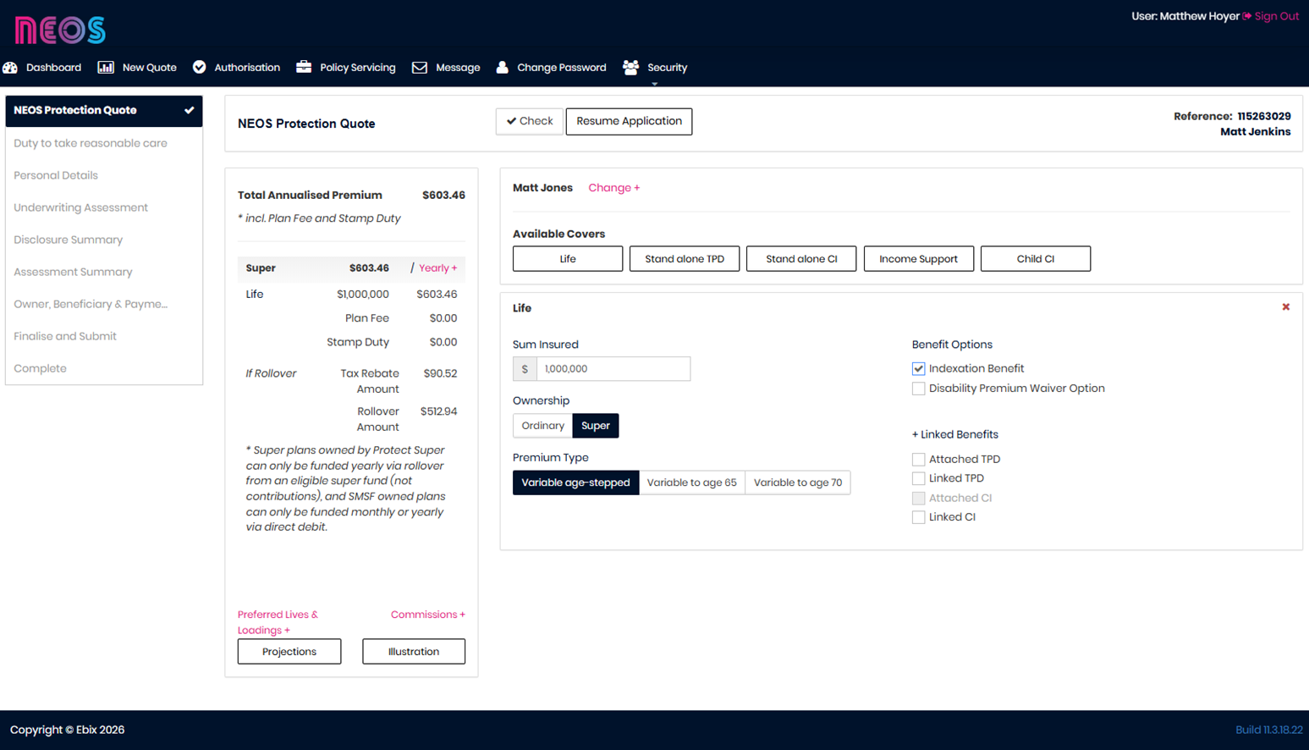
Task: Click the Sum Insured input field
Action: 613,369
